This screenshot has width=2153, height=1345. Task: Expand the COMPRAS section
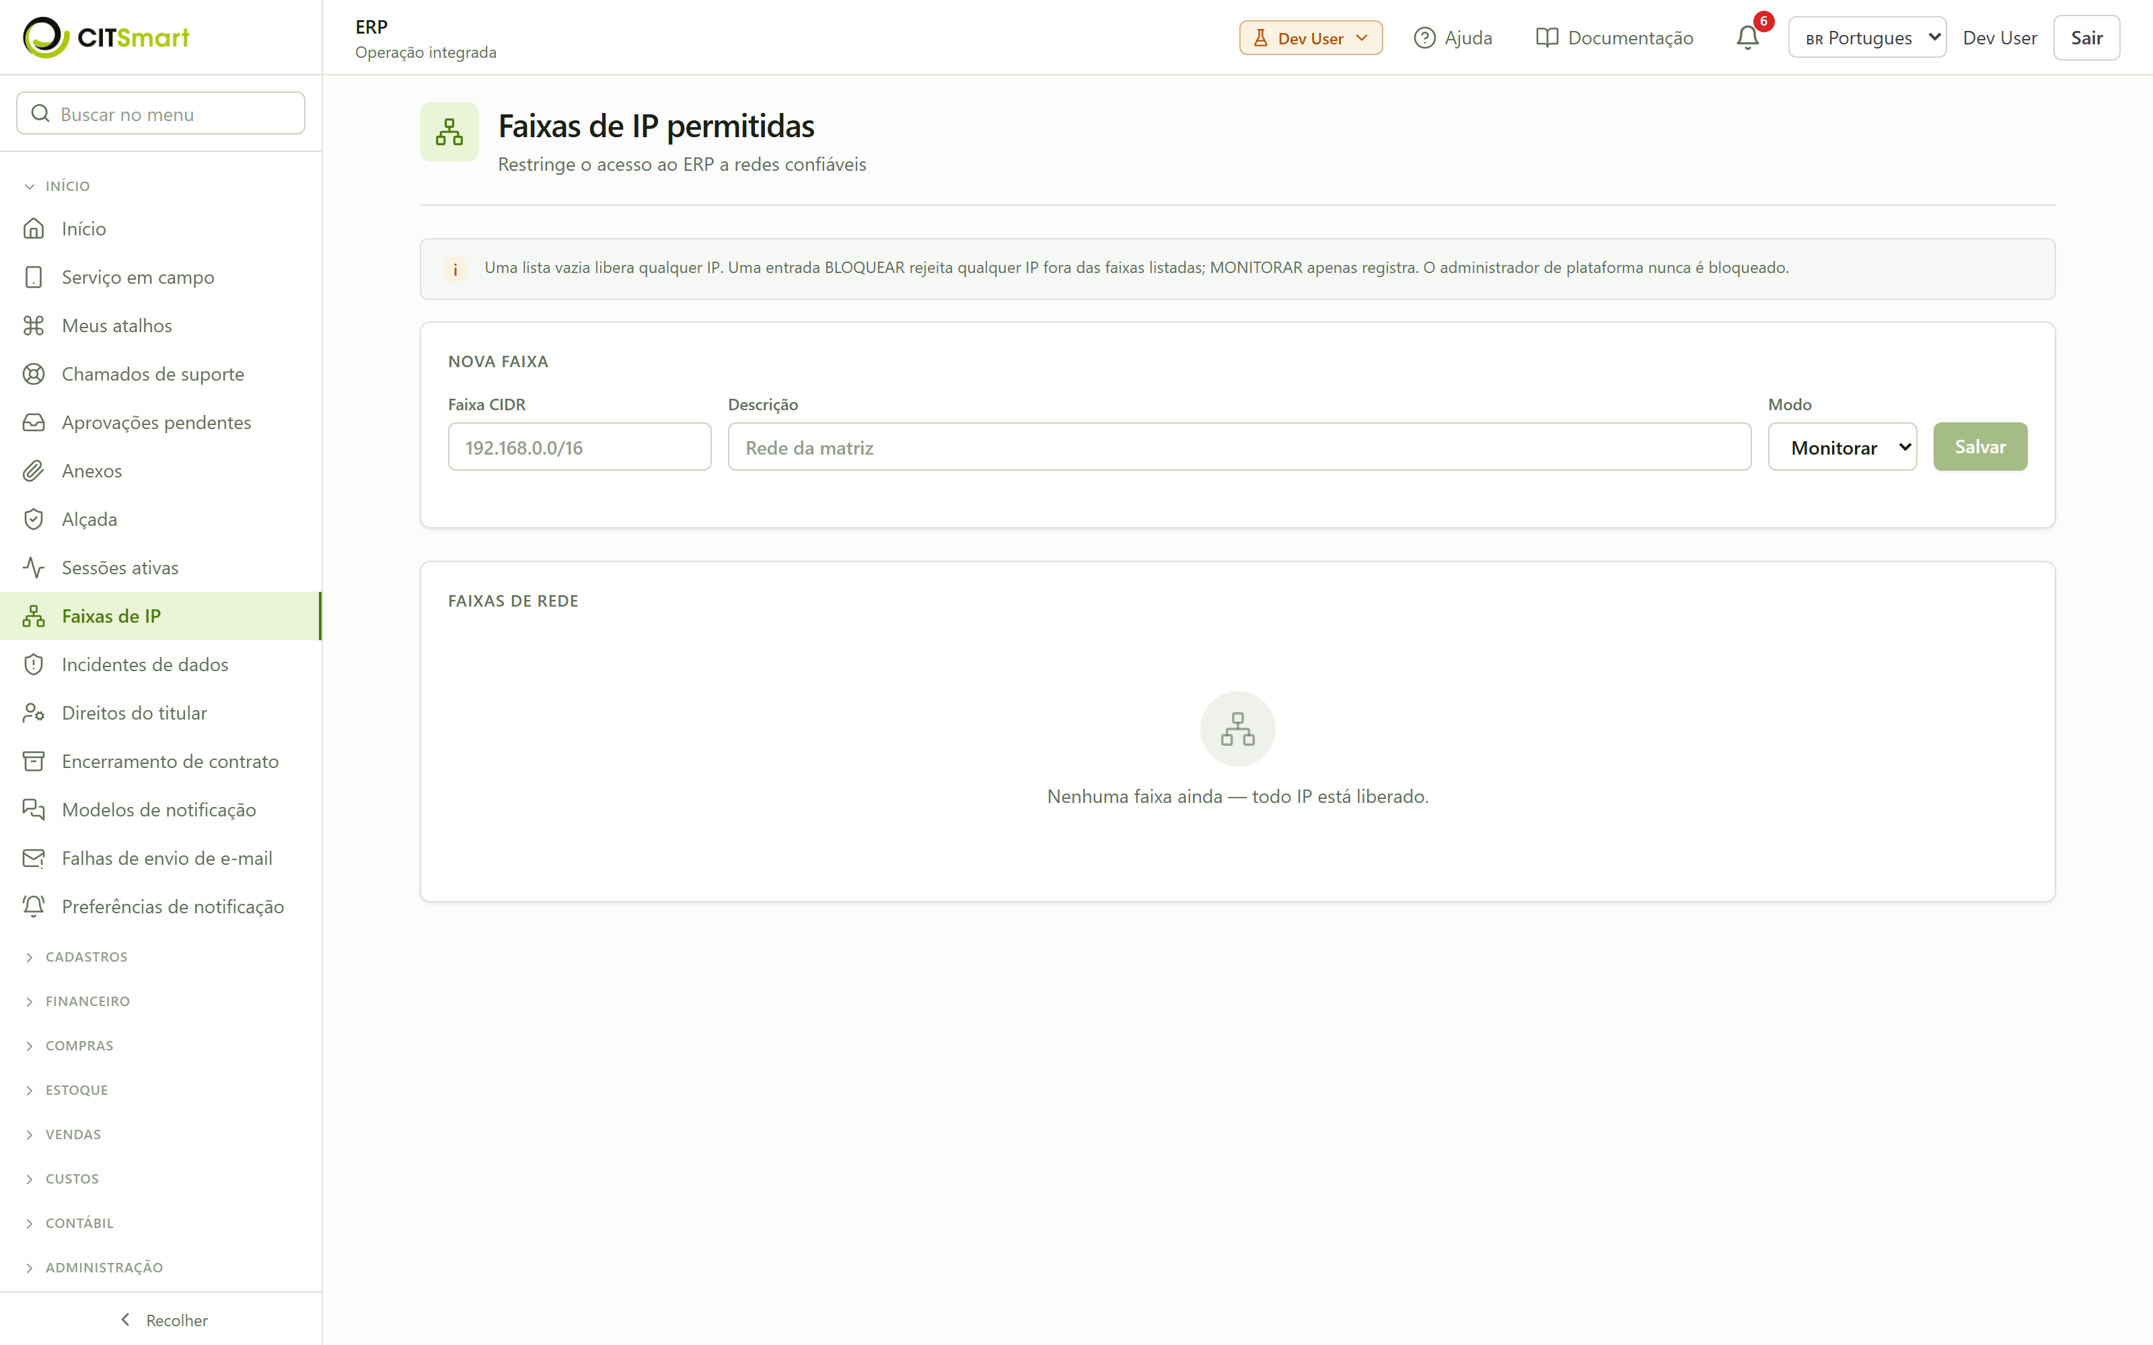tap(69, 1046)
